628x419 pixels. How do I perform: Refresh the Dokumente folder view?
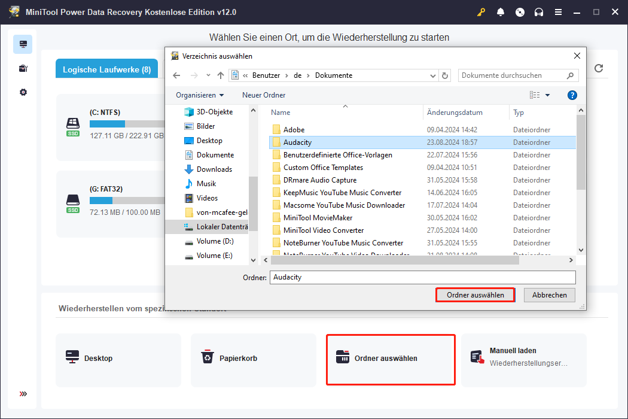pyautogui.click(x=445, y=75)
